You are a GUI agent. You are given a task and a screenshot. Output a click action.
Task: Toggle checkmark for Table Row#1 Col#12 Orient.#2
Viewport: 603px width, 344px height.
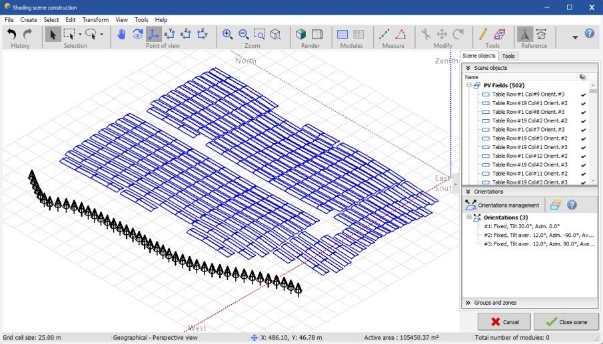[x=583, y=156]
